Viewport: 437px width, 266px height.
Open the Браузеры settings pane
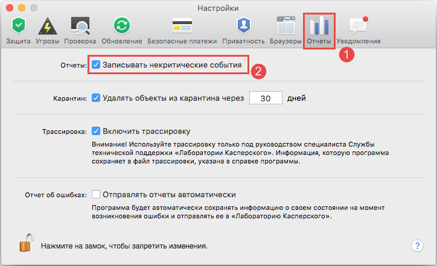coord(285,31)
